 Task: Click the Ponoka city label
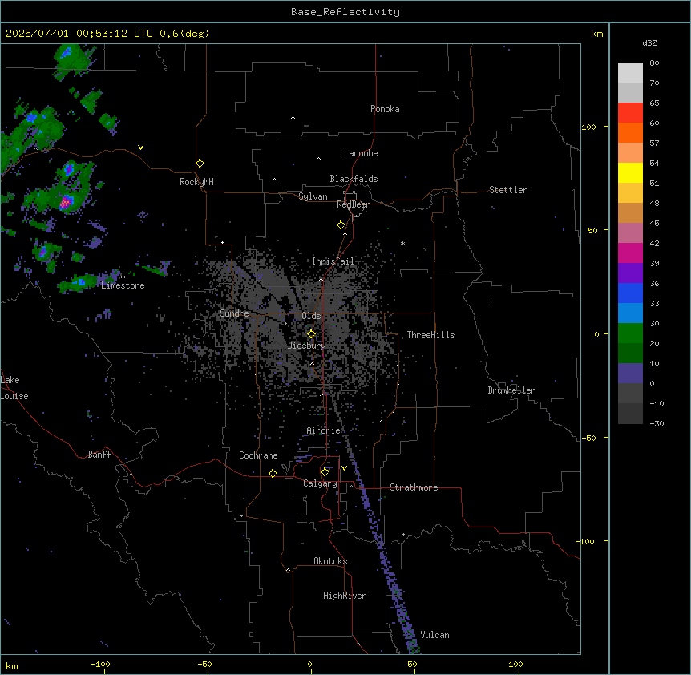385,109
